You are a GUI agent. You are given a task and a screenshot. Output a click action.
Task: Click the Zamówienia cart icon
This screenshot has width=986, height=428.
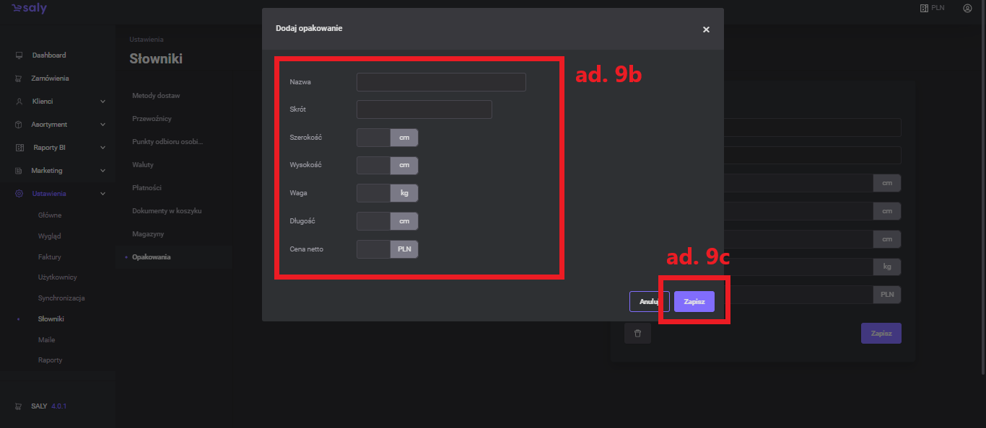19,79
